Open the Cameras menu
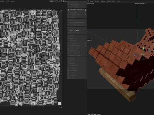 coord(97,1)
